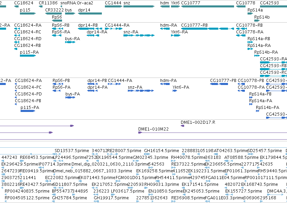The height and width of the screenshot is (203, 287).
Task: Select EST Dmel_neb_015882_0667_1033.3prime
Action: click(93, 171)
